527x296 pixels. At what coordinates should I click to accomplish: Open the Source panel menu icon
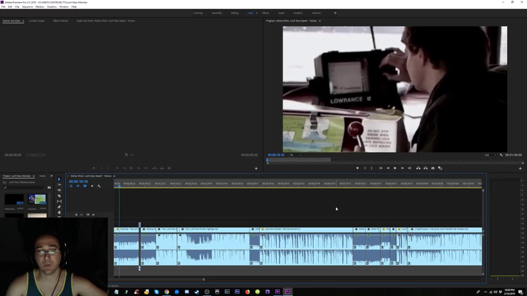(23, 21)
